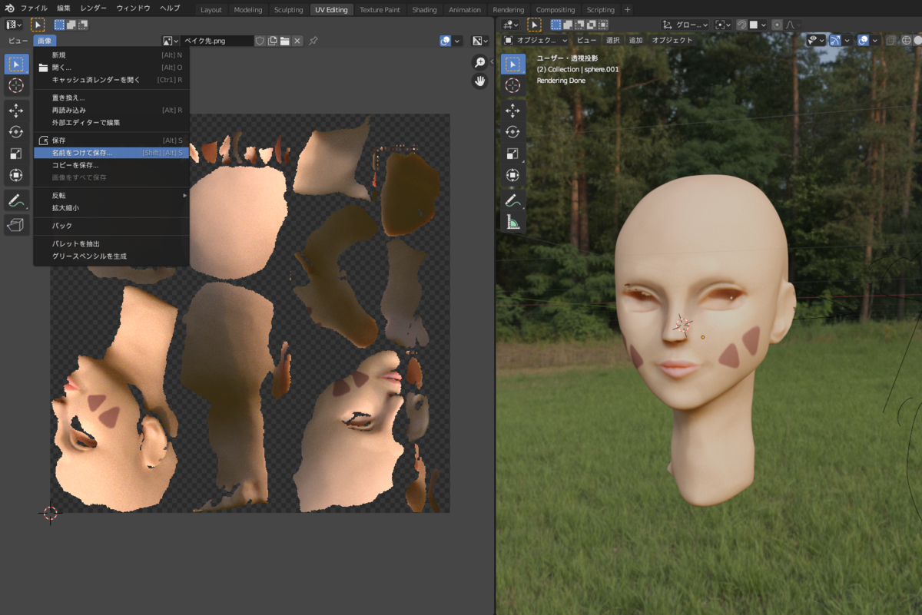
Task: Open transform orientation グロー... dropdown
Action: click(685, 25)
